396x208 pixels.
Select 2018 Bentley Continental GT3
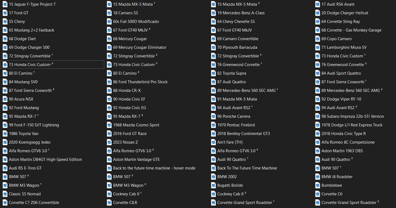pyautogui.click(x=243, y=133)
